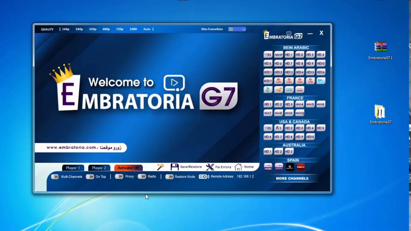
Task: Select HD13 channel in BEIN ARABIC
Action: point(289,72)
